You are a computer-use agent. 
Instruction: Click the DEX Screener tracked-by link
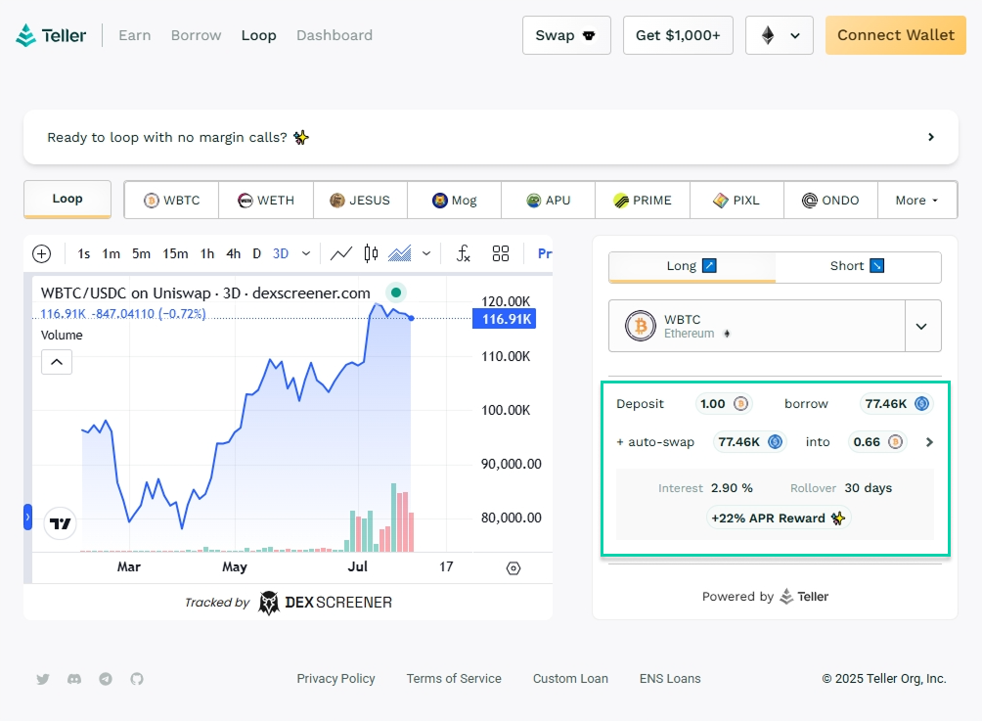pos(289,603)
